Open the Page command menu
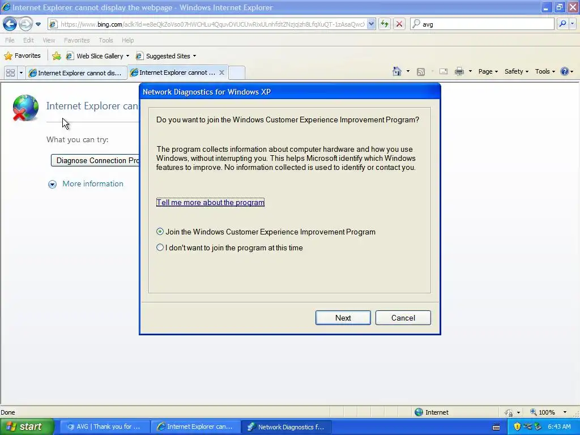The width and height of the screenshot is (580, 435). pyautogui.click(x=488, y=71)
